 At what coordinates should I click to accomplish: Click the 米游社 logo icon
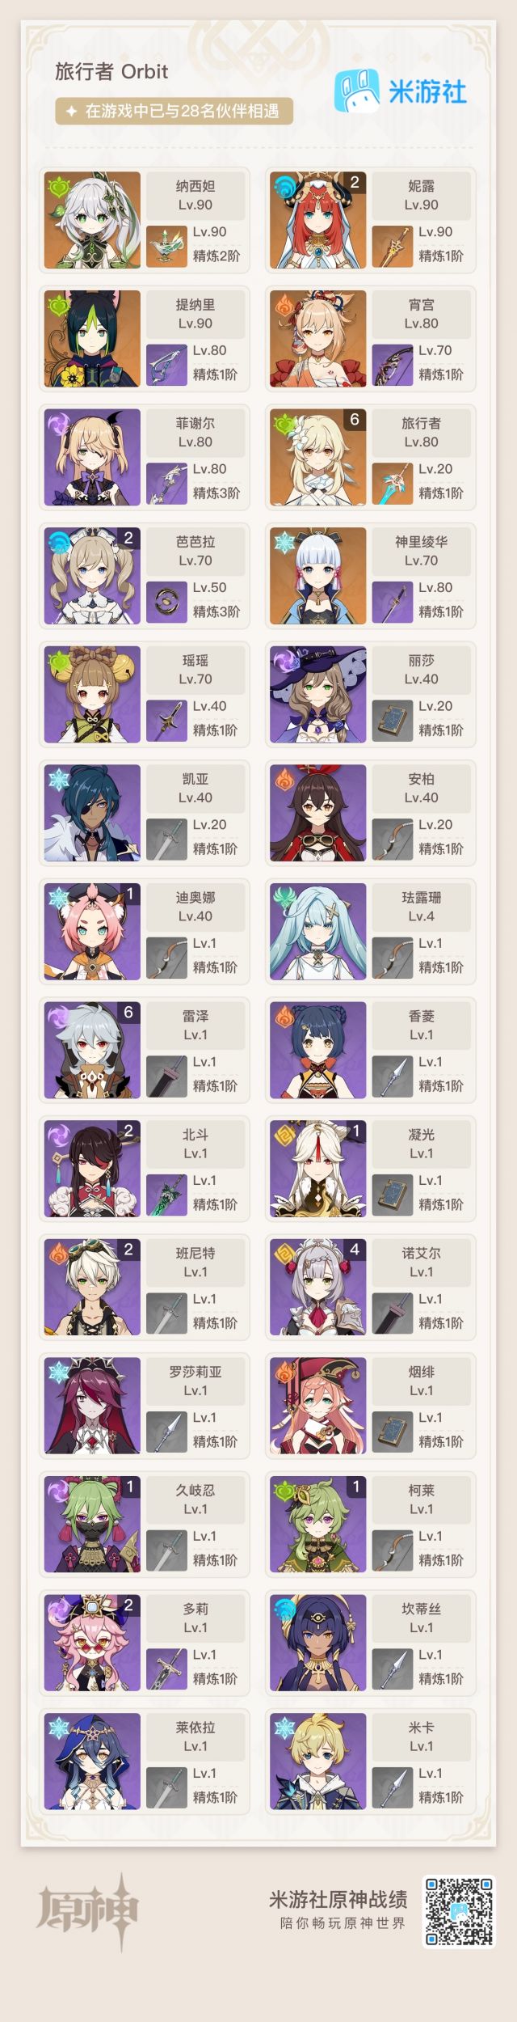[x=357, y=91]
